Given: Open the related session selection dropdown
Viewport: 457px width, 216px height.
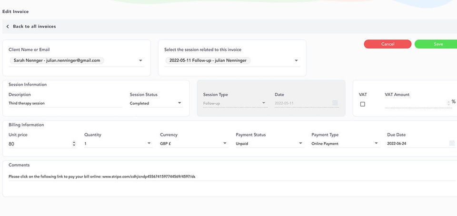Looking at the screenshot, I should pos(296,61).
